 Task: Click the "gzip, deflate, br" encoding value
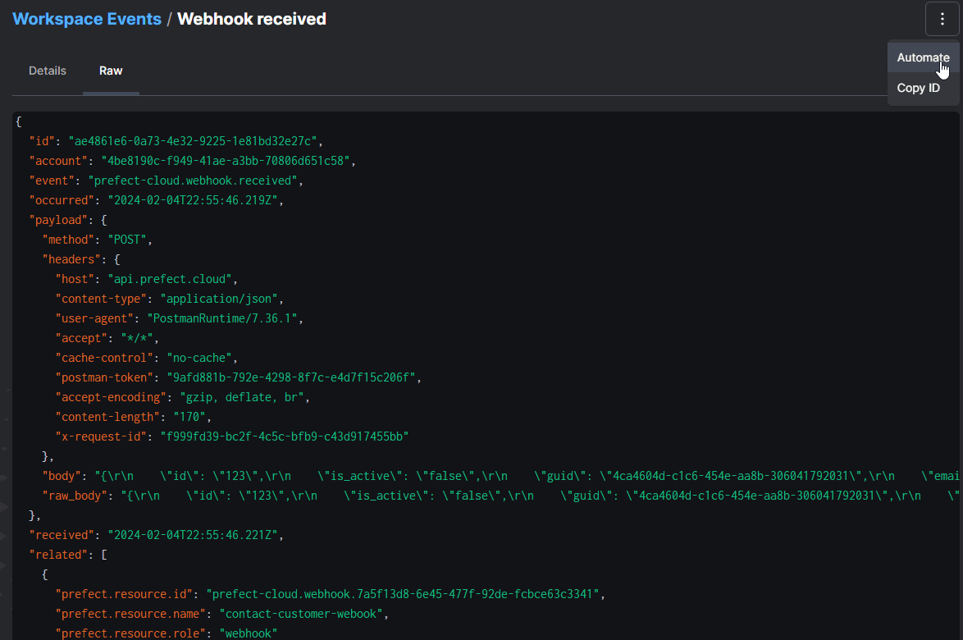[243, 397]
